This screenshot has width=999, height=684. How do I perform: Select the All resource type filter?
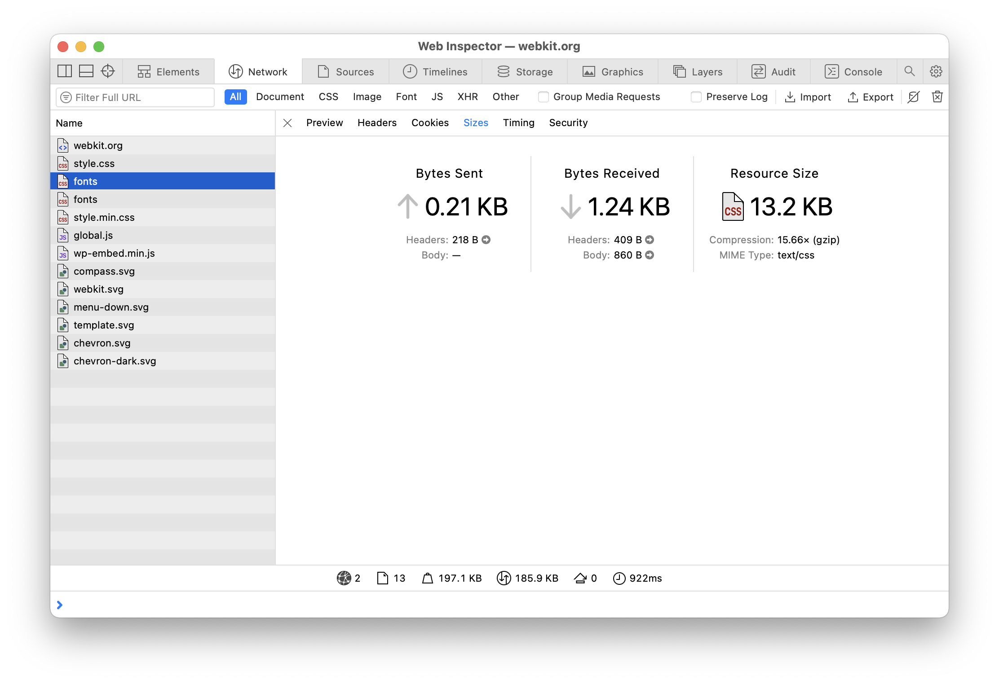[235, 97]
